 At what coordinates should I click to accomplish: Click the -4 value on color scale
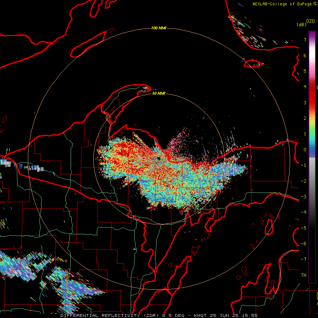(x=304, y=212)
